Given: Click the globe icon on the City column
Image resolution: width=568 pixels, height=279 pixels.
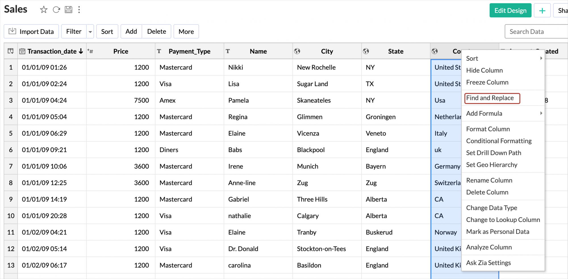Looking at the screenshot, I should 297,51.
